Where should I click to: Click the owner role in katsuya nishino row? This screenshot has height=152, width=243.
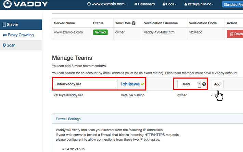[182, 95]
